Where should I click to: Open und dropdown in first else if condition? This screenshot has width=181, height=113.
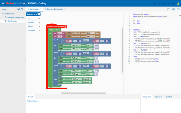tap(86, 53)
